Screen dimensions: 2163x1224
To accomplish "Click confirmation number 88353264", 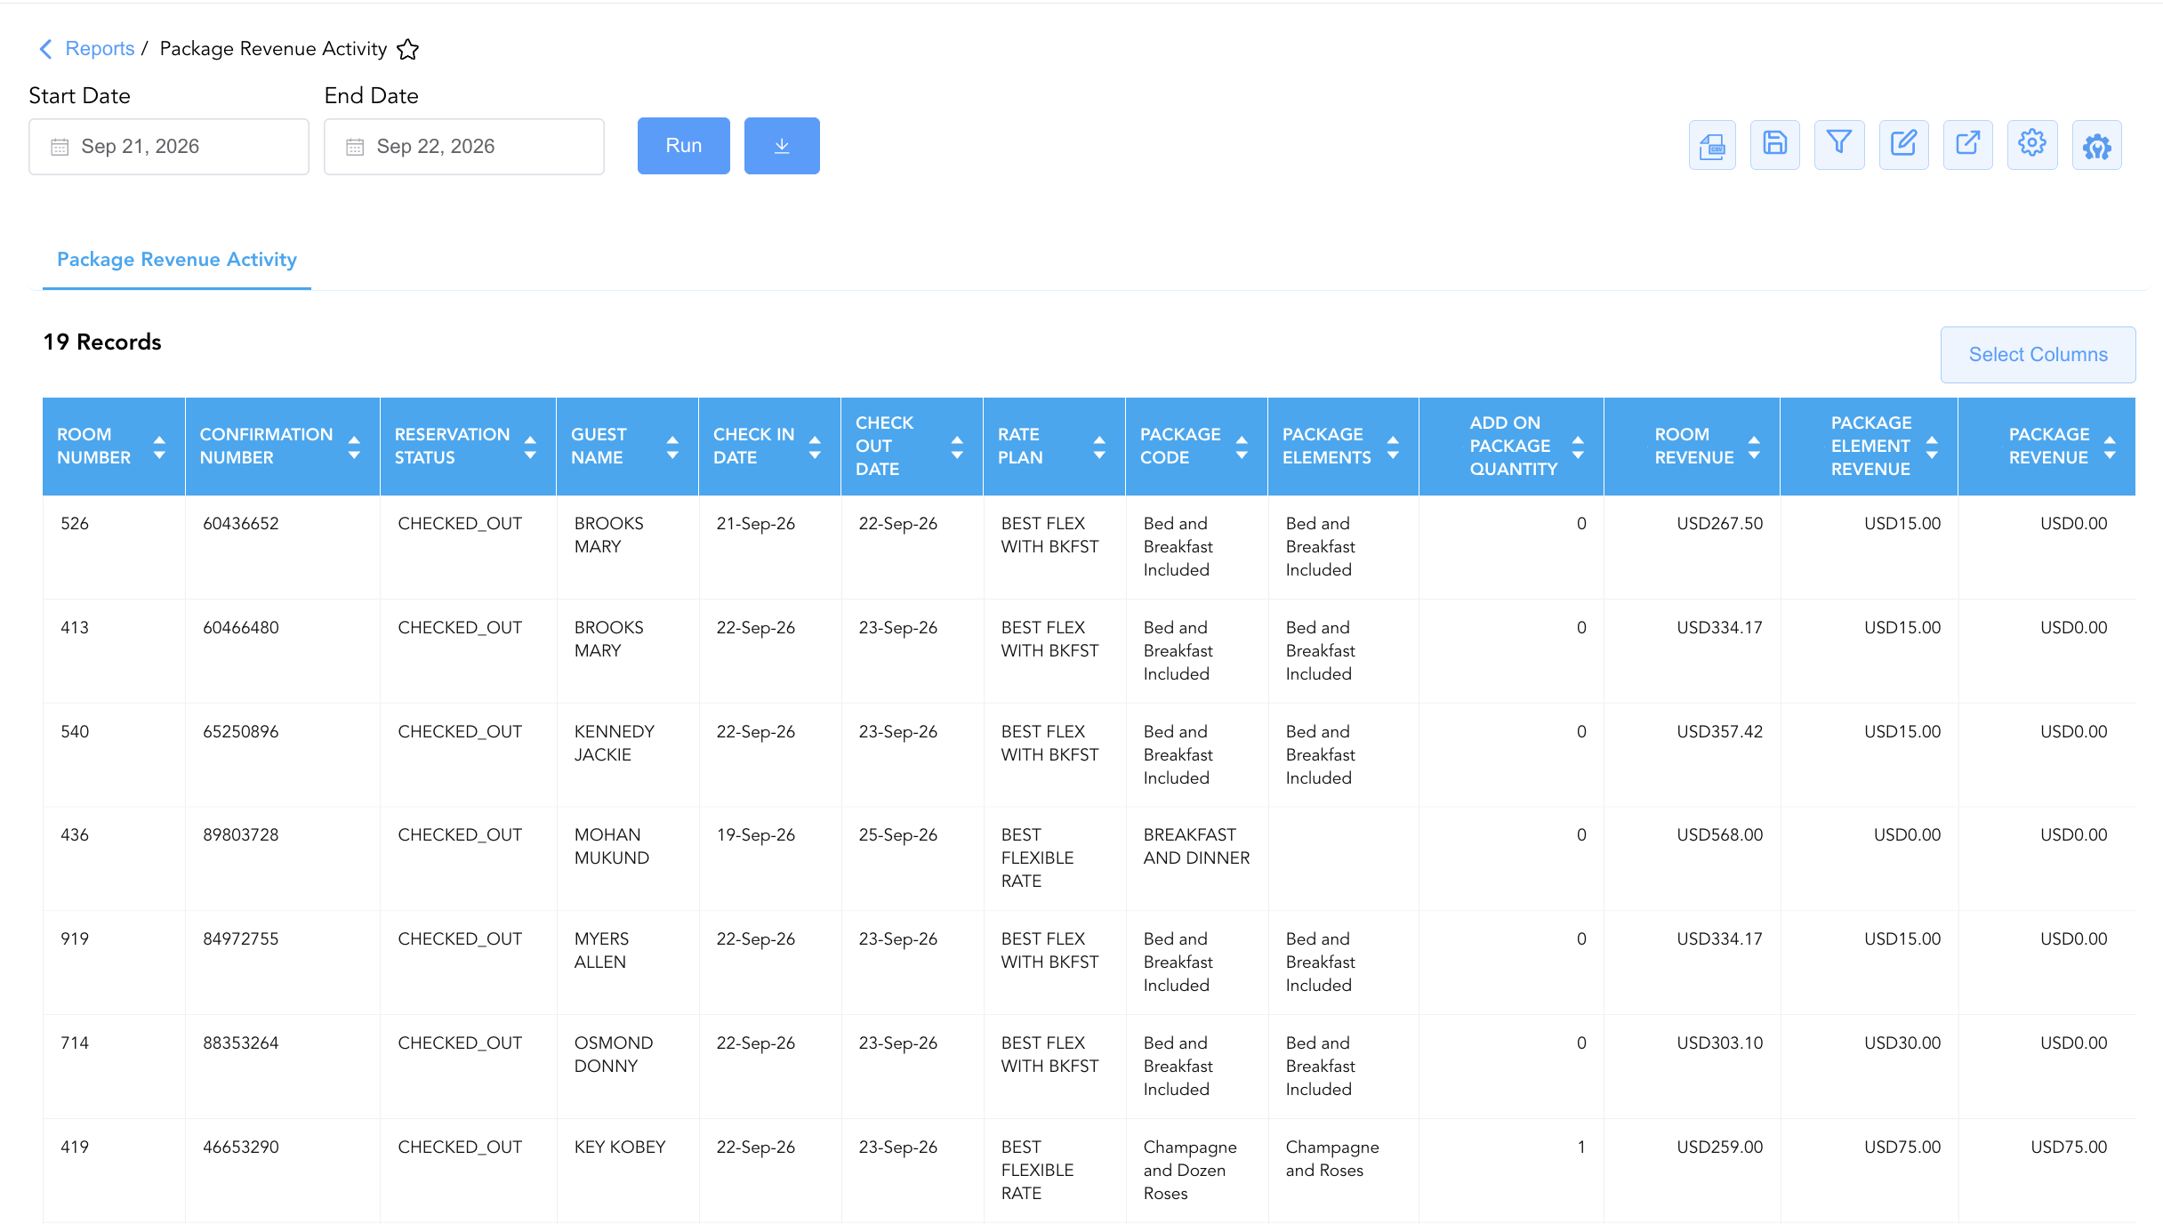I will (x=241, y=1043).
